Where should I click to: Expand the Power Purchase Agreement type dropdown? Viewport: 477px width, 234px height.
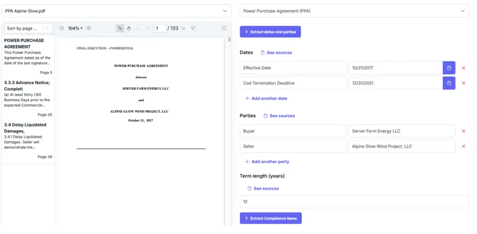pos(354,11)
